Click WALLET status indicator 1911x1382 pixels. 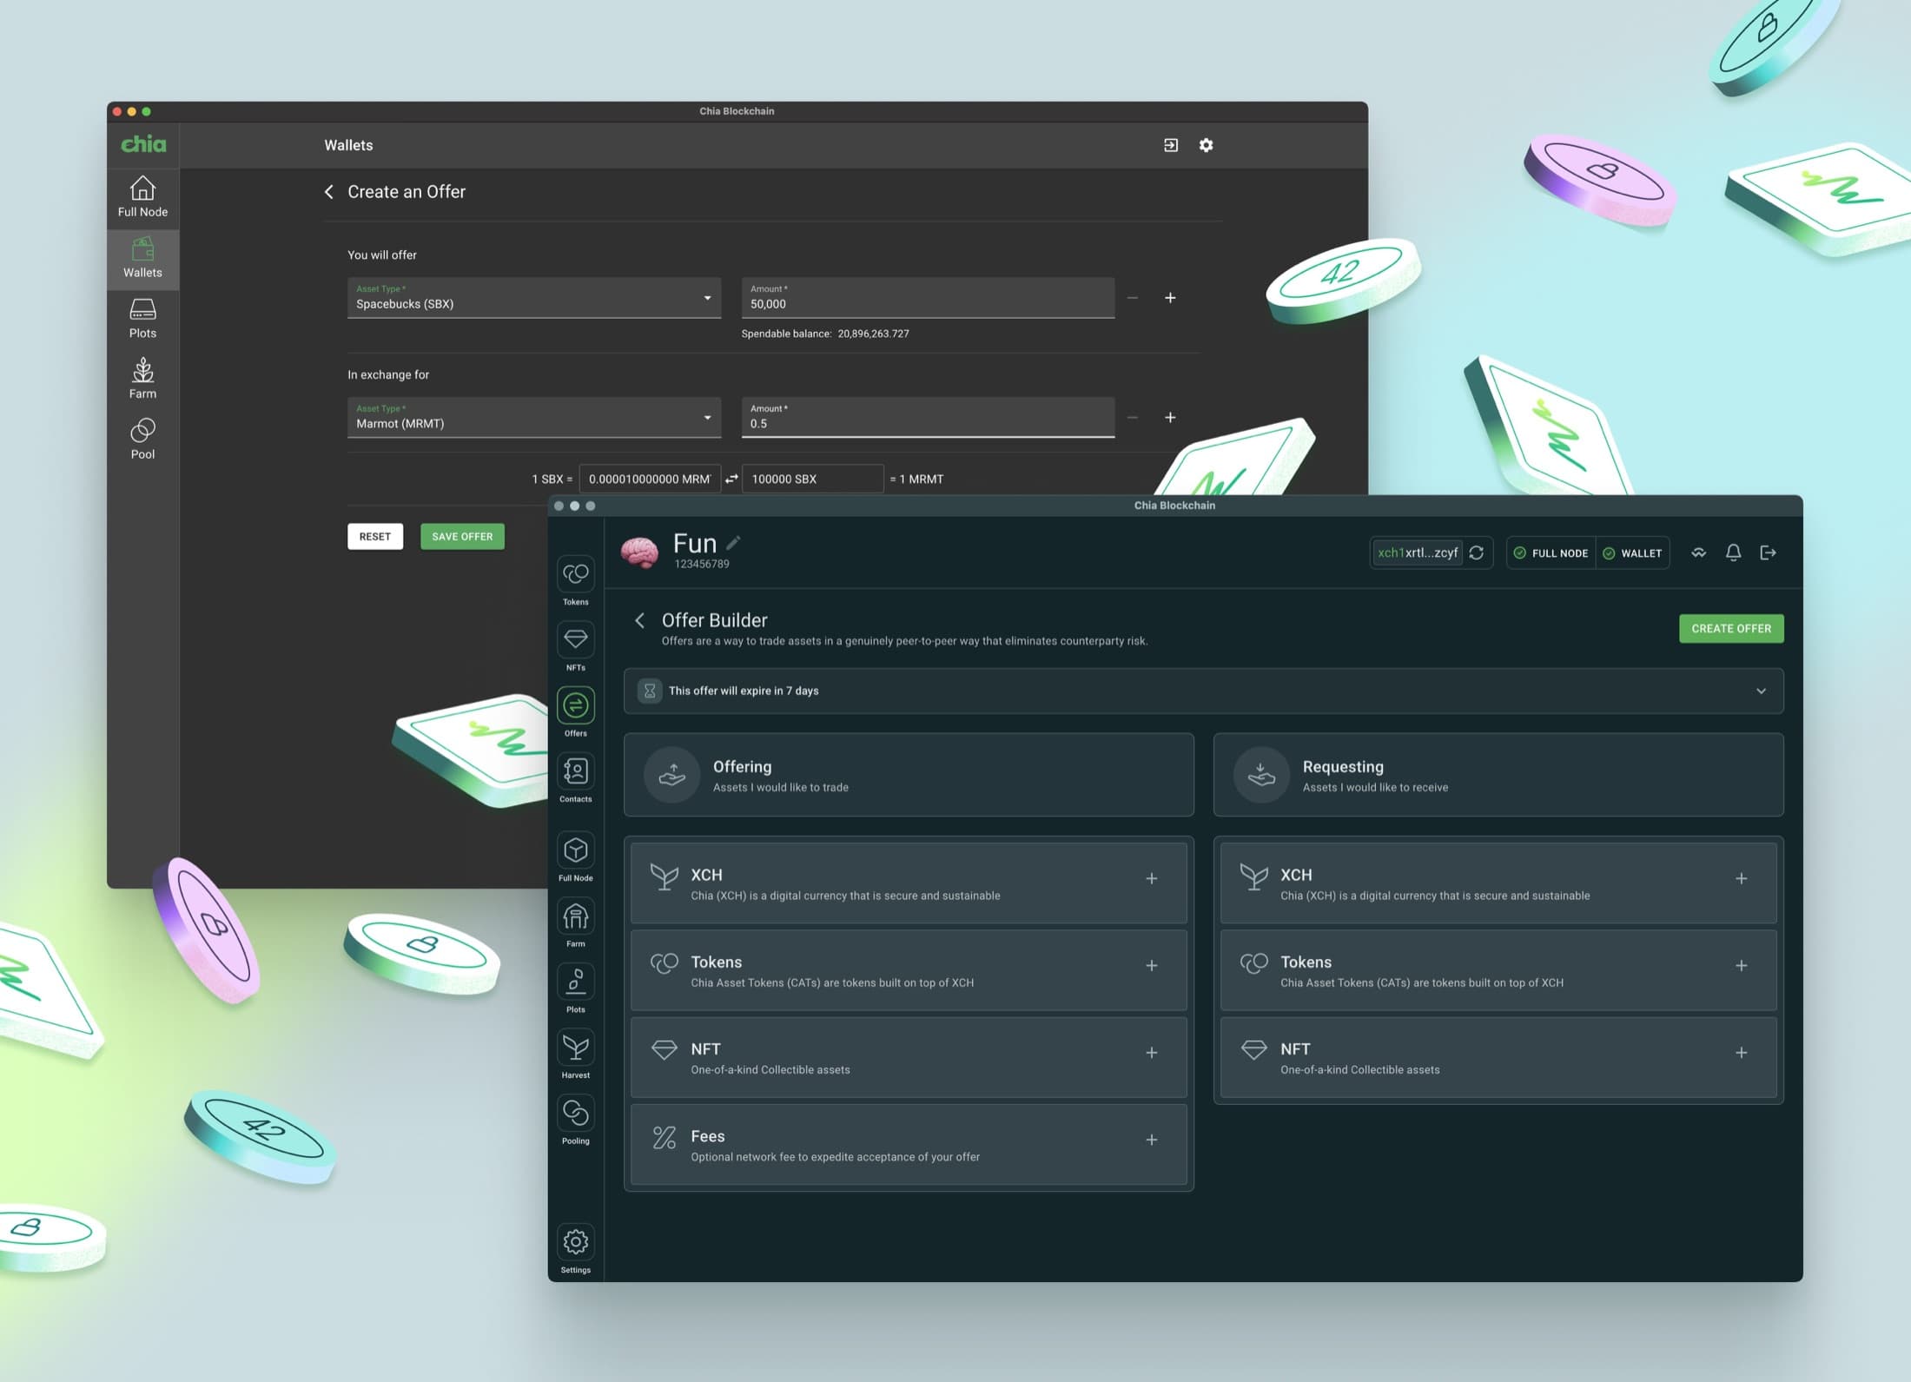1632,552
